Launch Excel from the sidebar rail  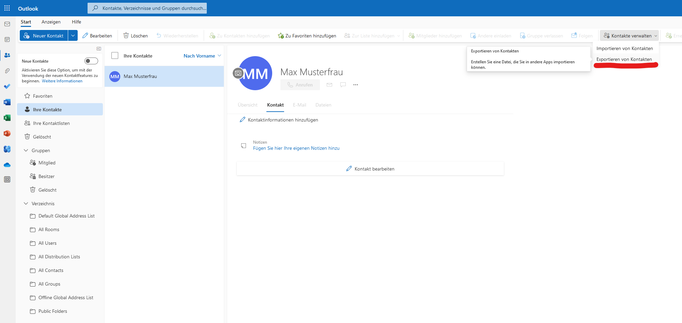point(7,118)
